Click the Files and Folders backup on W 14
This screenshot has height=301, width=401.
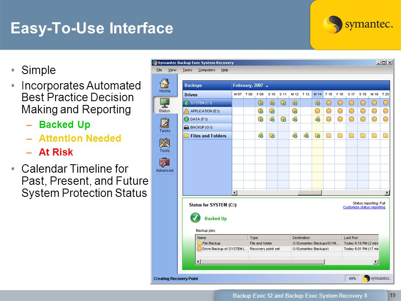point(317,135)
